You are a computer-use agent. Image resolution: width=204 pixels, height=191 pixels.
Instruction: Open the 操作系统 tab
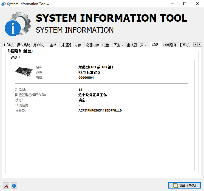(24, 45)
